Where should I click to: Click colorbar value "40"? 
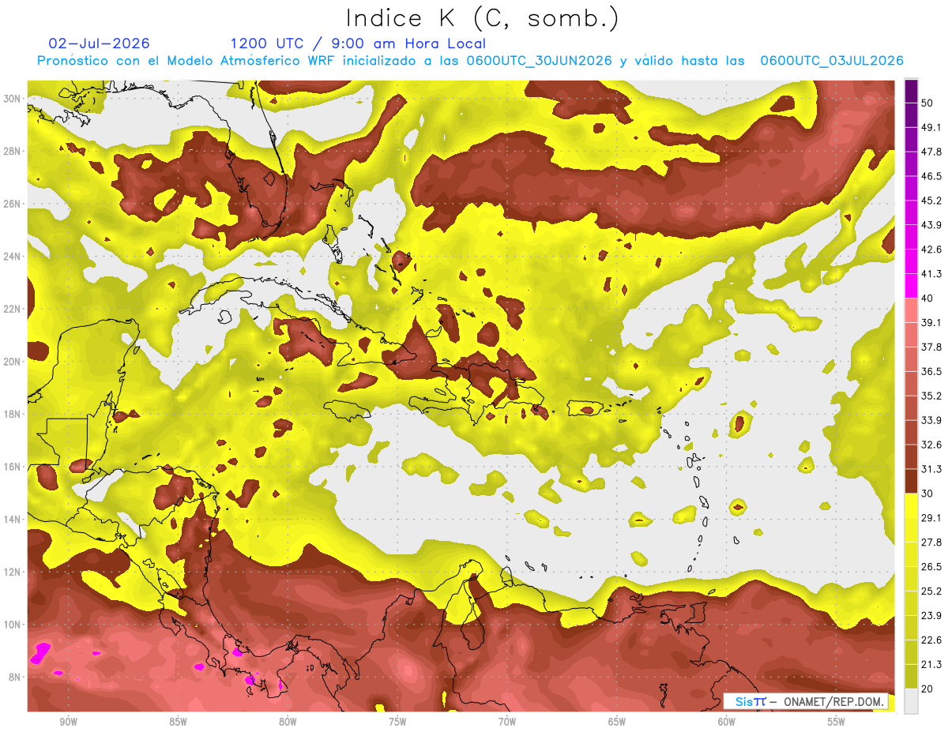pyautogui.click(x=927, y=298)
